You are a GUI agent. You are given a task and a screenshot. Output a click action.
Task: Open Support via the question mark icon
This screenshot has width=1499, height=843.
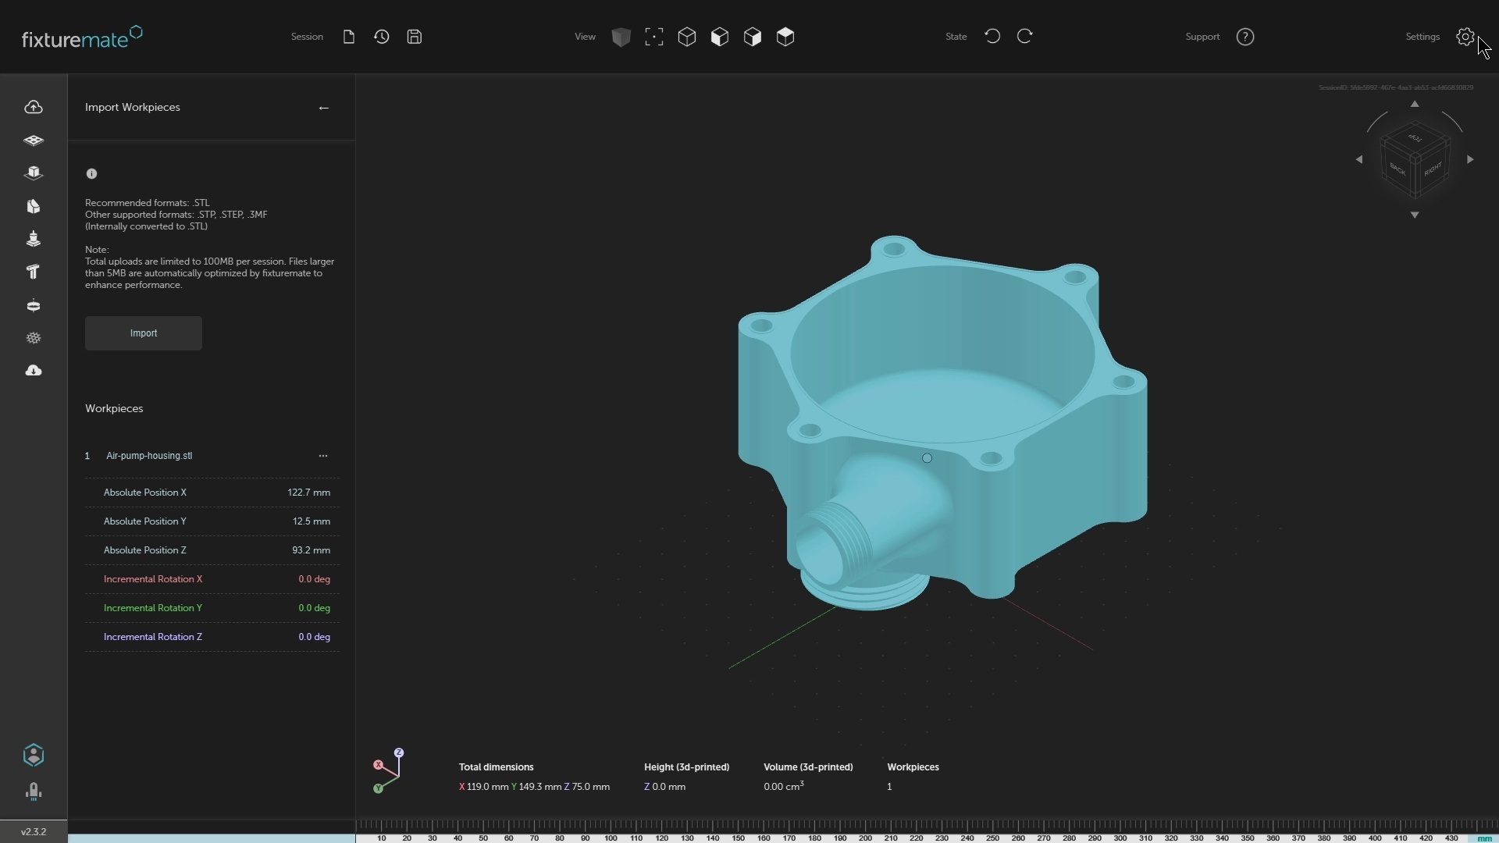pyautogui.click(x=1245, y=37)
